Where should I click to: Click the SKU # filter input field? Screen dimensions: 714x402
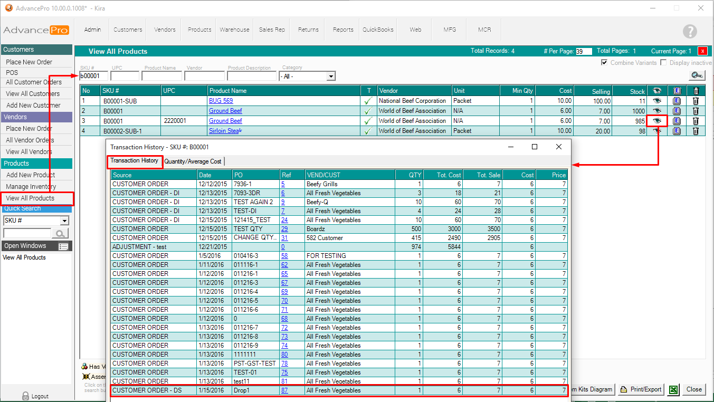pos(94,76)
